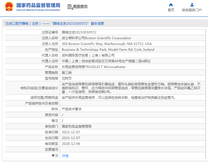Click the 生效日期 value 2023-12-07
This screenshot has width=208, height=163.
[71, 138]
